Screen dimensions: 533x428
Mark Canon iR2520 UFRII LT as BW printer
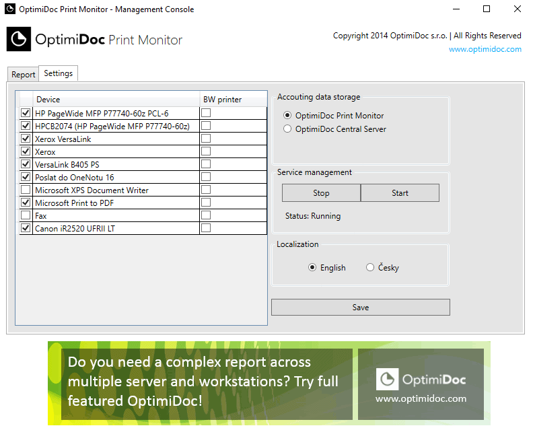click(206, 228)
